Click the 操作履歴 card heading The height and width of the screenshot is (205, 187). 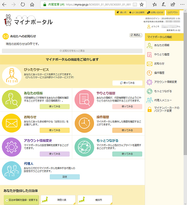coord(103,117)
